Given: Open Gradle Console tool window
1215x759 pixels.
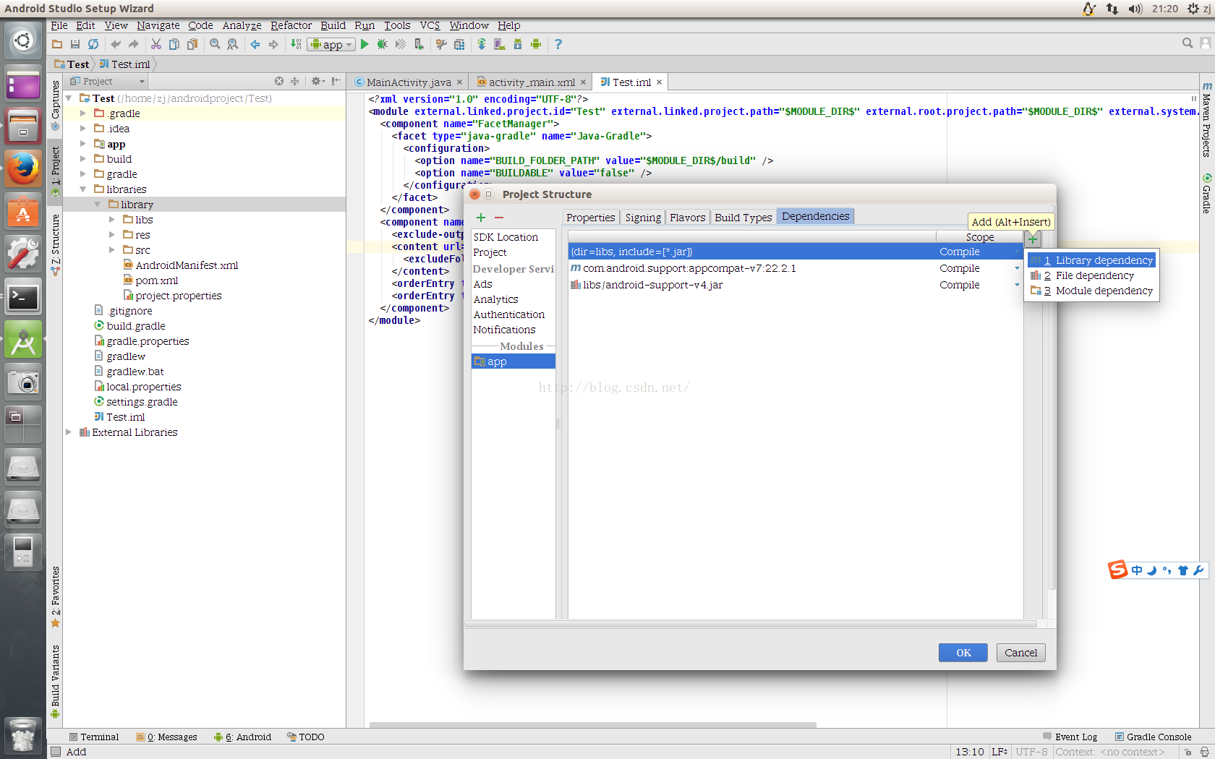Looking at the screenshot, I should [x=1153, y=737].
